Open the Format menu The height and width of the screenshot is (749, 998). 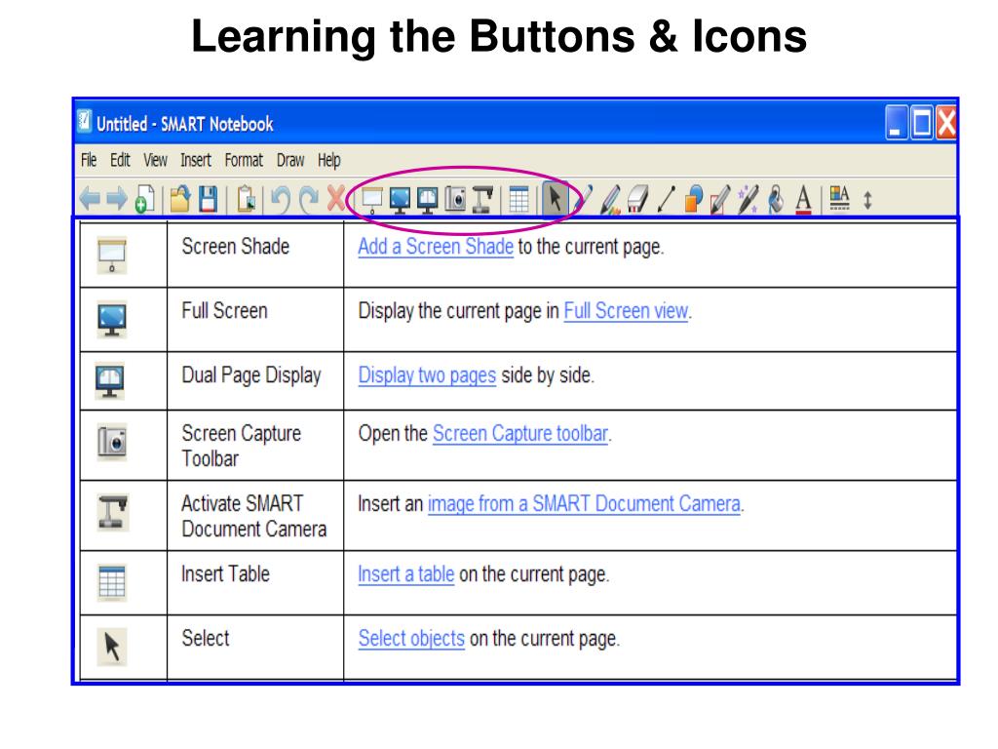tap(244, 160)
